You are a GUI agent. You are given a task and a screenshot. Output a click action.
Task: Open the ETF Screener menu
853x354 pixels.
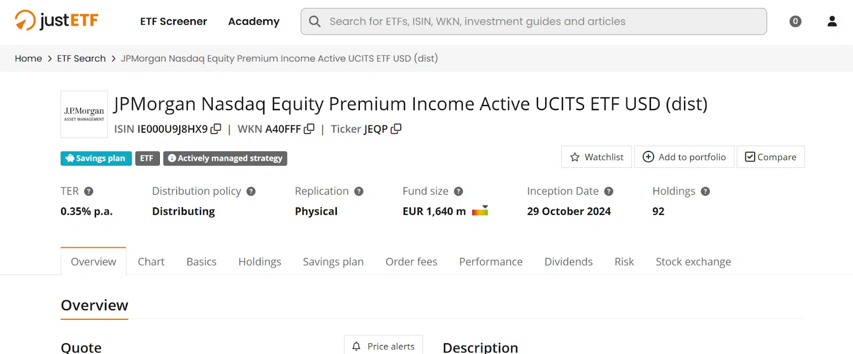coord(173,21)
